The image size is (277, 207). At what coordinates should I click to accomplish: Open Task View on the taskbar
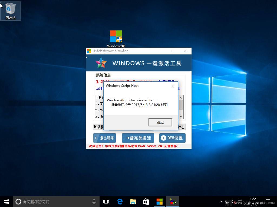coord(106,202)
